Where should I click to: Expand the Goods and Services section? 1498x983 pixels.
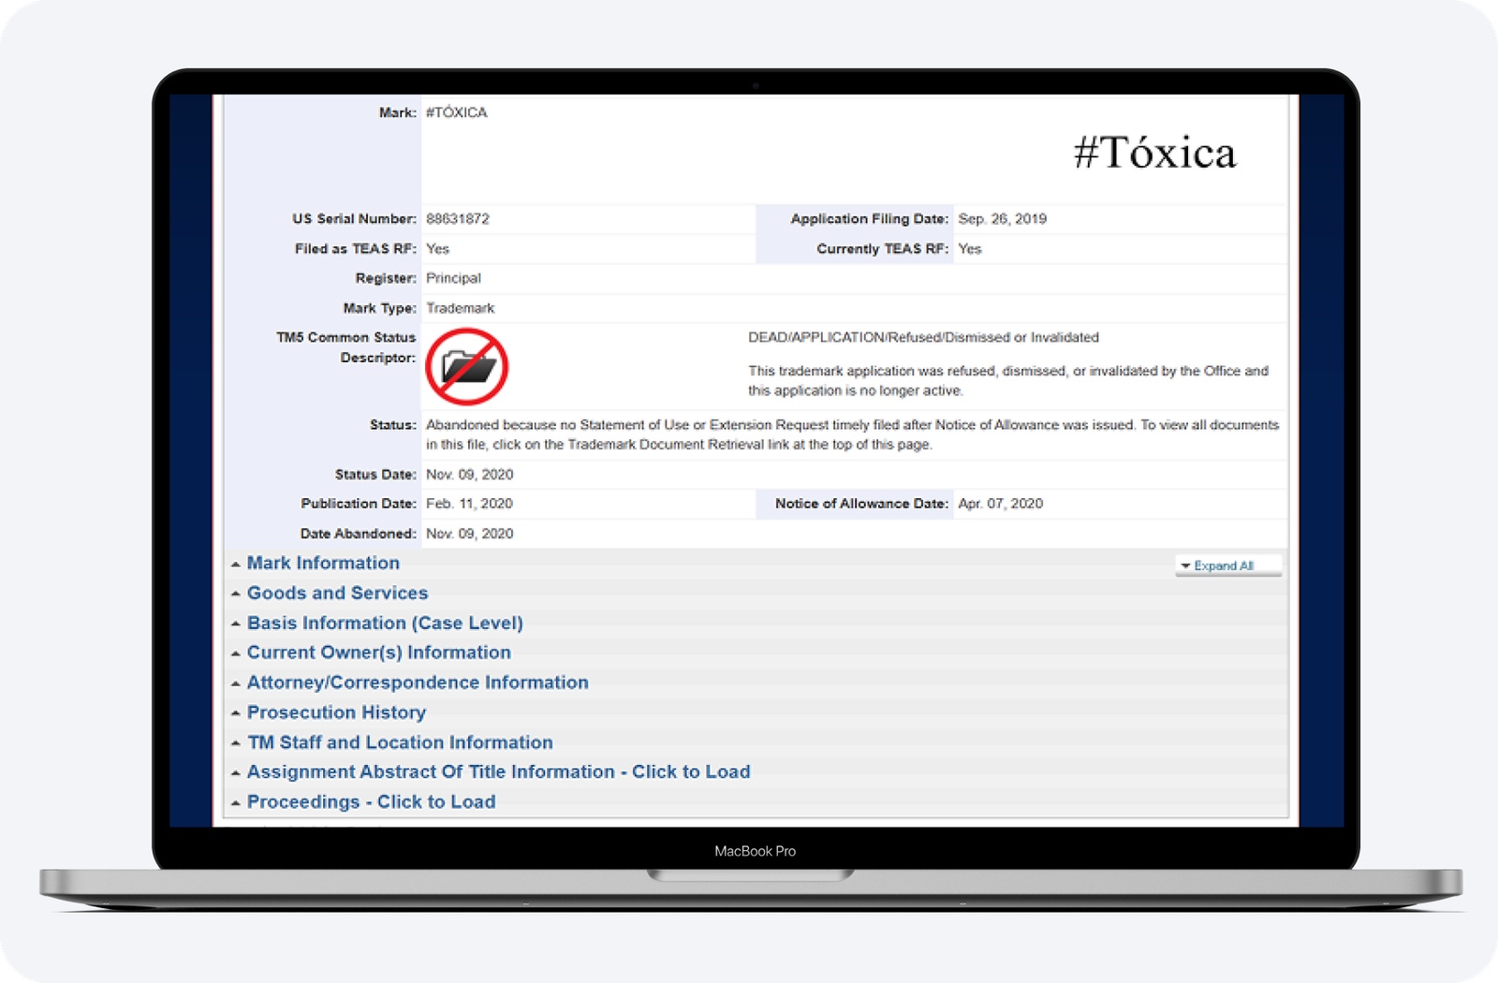click(x=337, y=593)
